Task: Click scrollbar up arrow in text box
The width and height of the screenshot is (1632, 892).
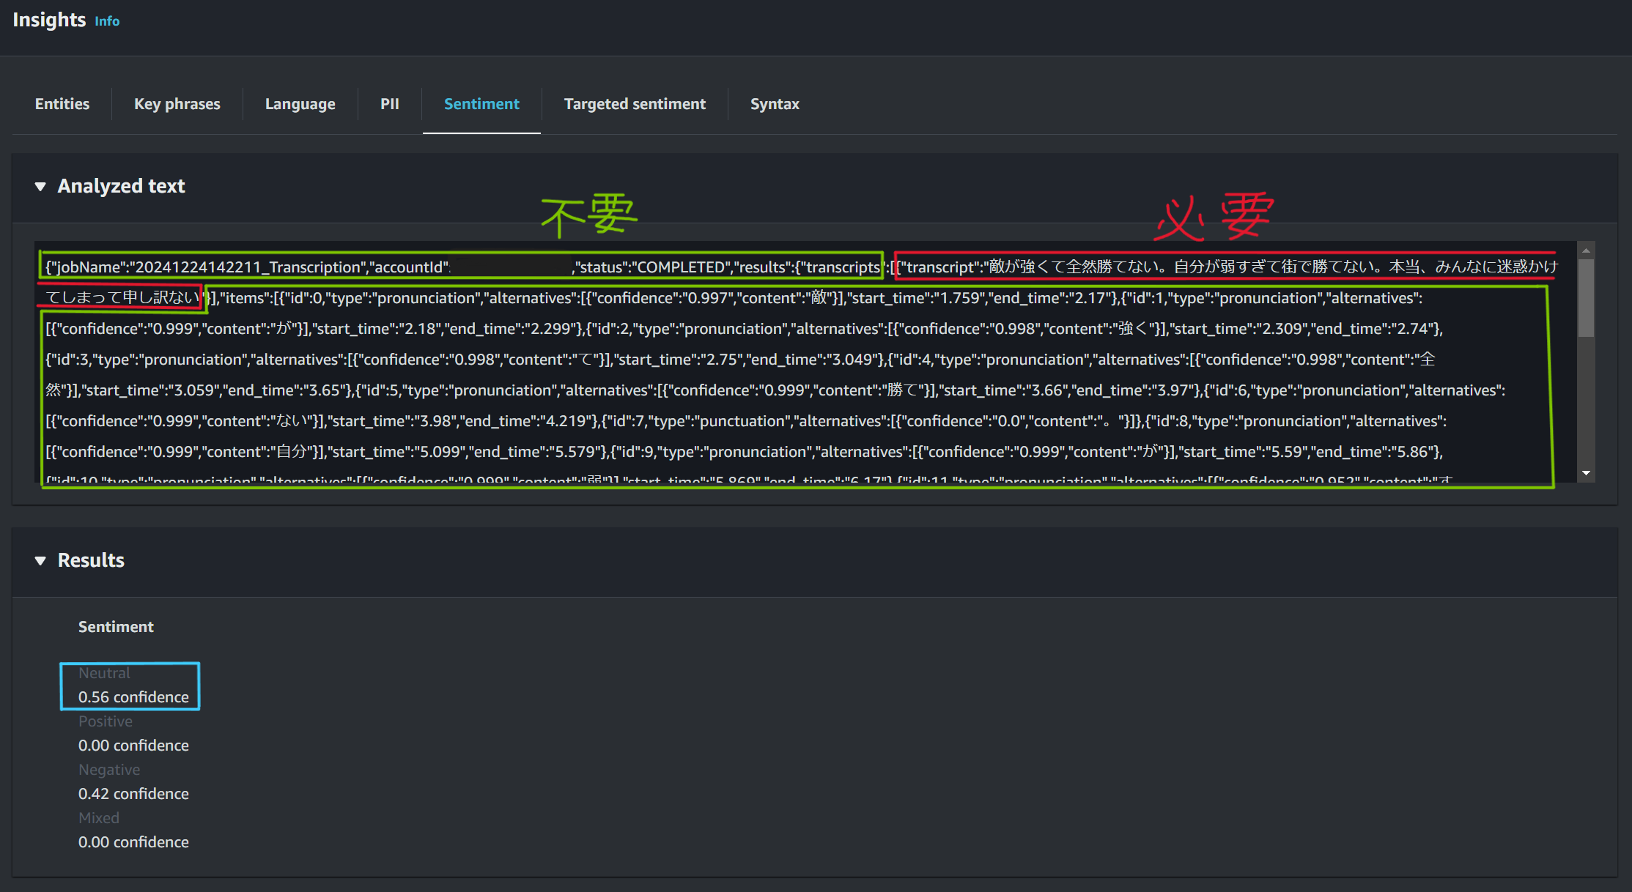Action: (1586, 250)
